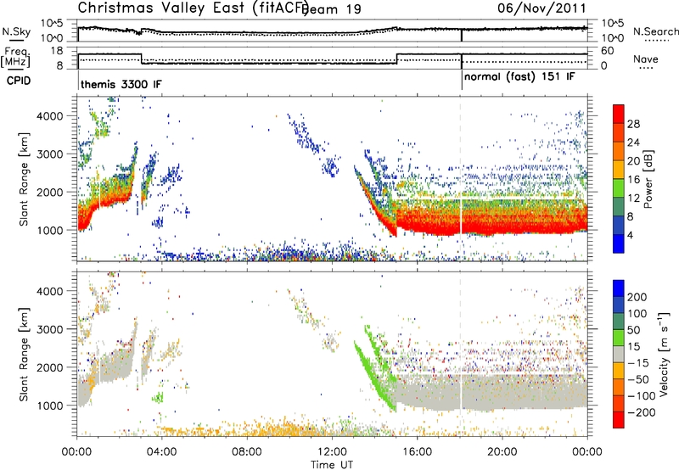Click the 'Nave' legend label
Screen dimensions: 679x470
tap(646, 59)
